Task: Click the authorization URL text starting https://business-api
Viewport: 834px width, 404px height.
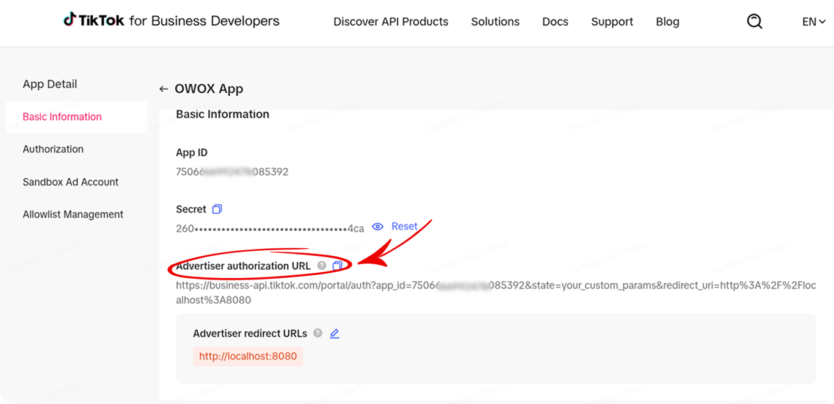Action: [x=496, y=292]
